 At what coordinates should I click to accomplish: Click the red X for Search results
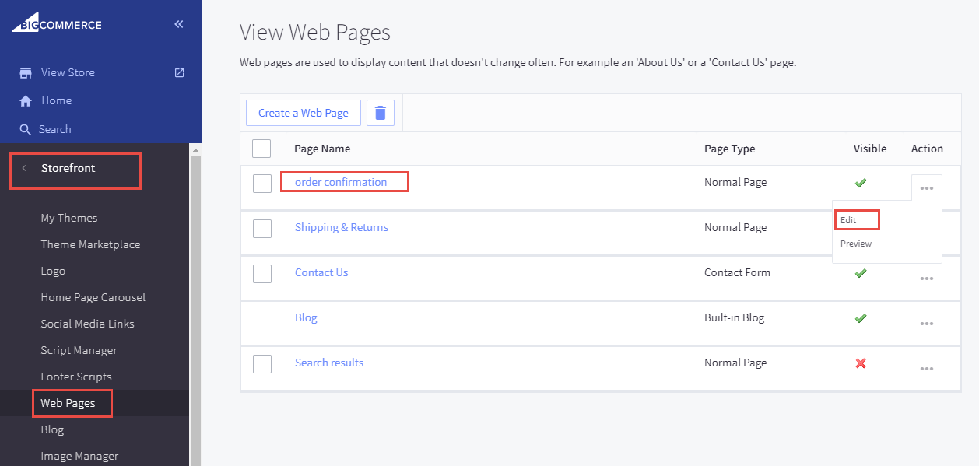pos(860,363)
